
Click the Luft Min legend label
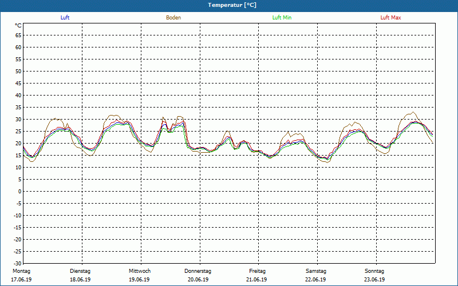(x=282, y=18)
